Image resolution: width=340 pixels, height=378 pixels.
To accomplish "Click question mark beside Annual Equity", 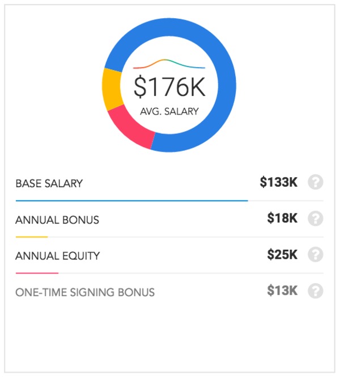I will pos(315,255).
